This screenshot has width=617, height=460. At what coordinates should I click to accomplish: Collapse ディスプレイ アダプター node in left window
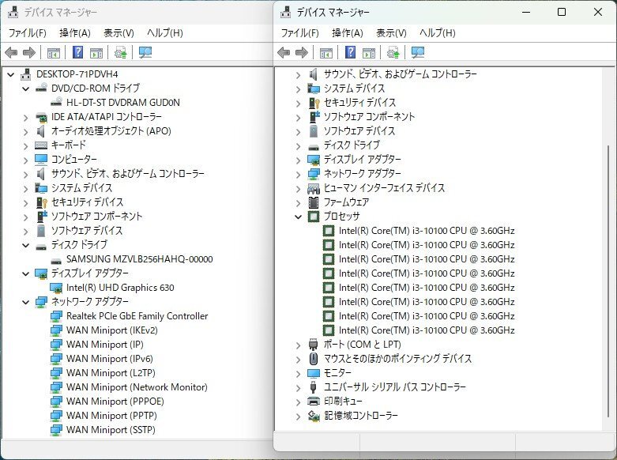pos(25,273)
